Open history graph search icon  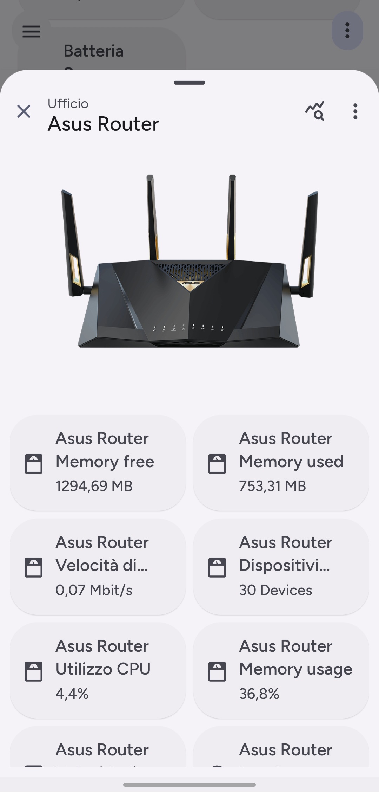tap(315, 111)
